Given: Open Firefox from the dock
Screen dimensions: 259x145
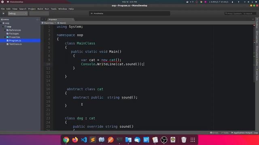Looking at the screenshot, I should (x=75, y=140).
